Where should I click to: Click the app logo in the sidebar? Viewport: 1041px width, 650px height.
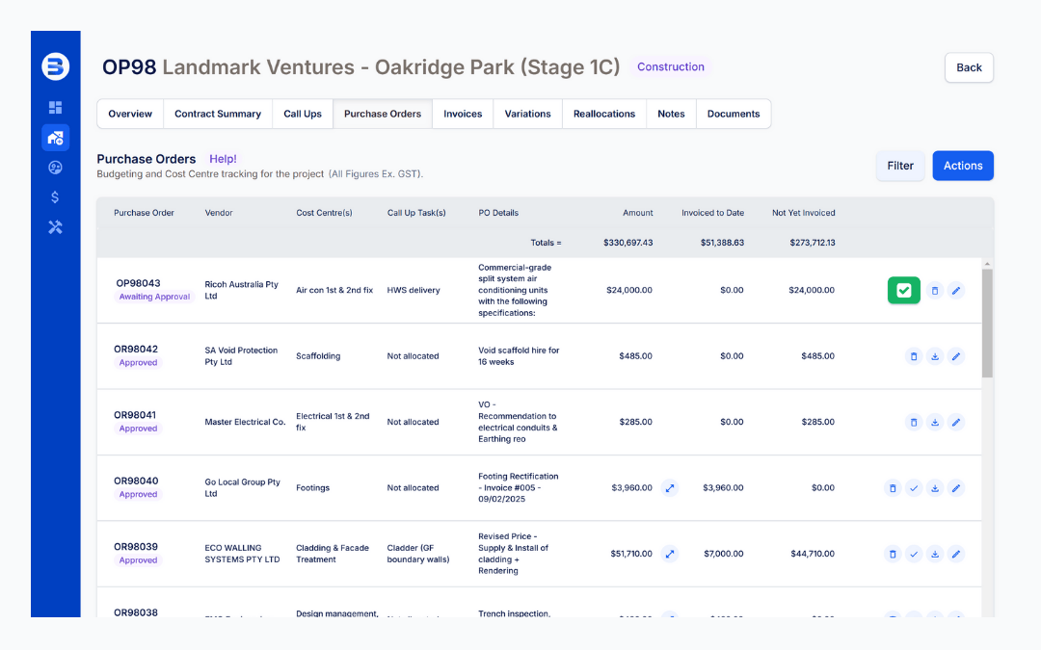coord(55,66)
